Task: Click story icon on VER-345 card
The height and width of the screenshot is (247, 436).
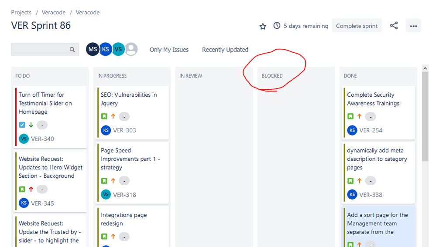Action: (22, 189)
